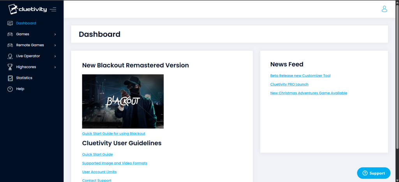Click the Games controller icon
The height and width of the screenshot is (182, 399).
(10, 34)
